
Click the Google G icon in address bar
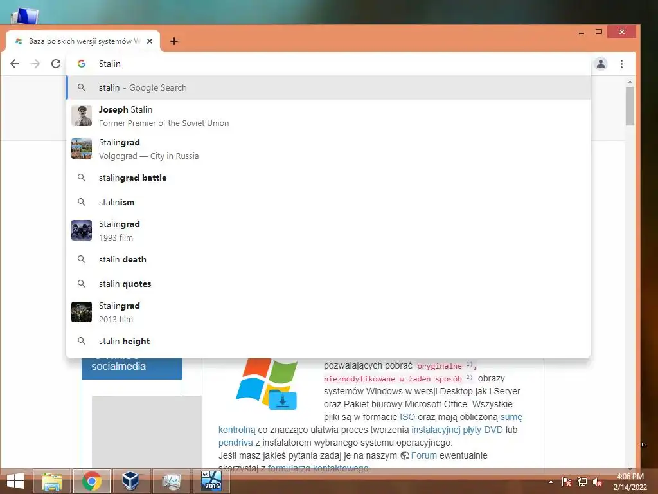click(82, 64)
